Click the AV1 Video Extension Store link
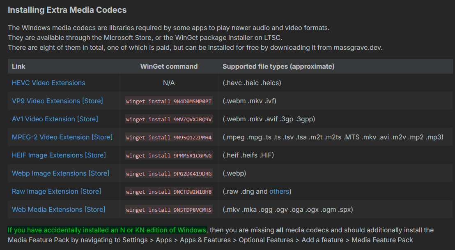This screenshot has height=250, width=455. pos(55,119)
